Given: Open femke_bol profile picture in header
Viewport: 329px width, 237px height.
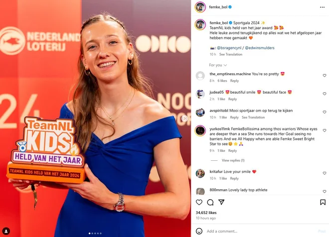Looking at the screenshot, I should (200, 7).
